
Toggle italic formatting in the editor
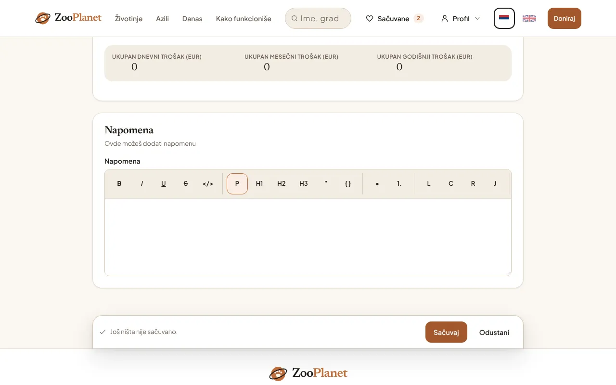(141, 184)
